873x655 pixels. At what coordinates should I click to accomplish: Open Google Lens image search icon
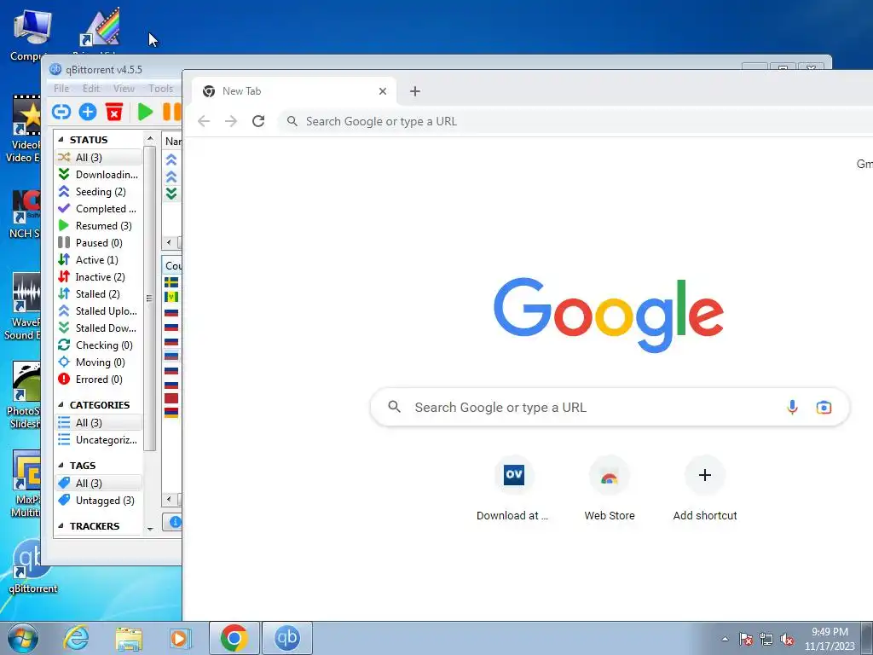(824, 407)
